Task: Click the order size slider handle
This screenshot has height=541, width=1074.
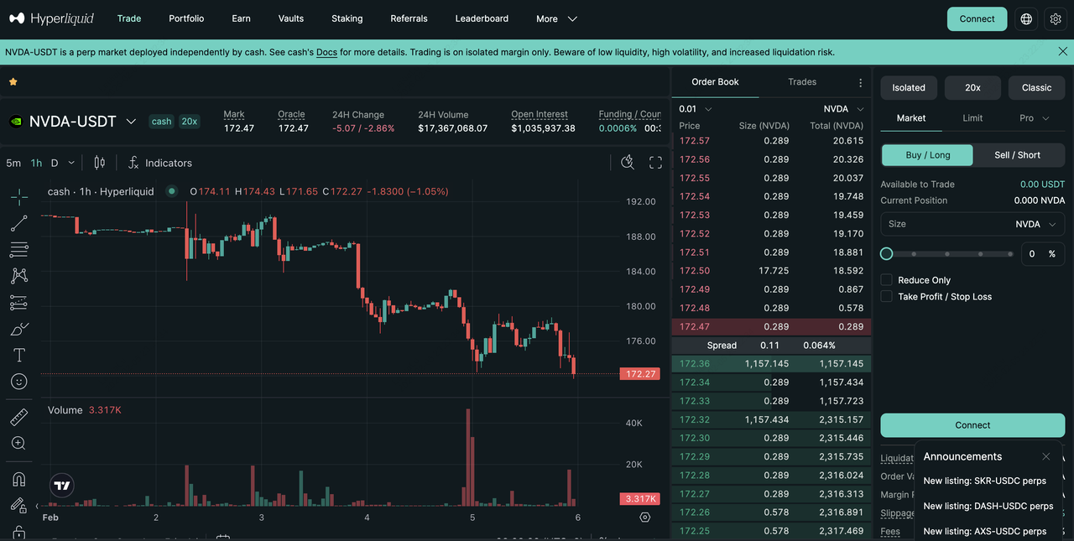Action: click(x=886, y=252)
